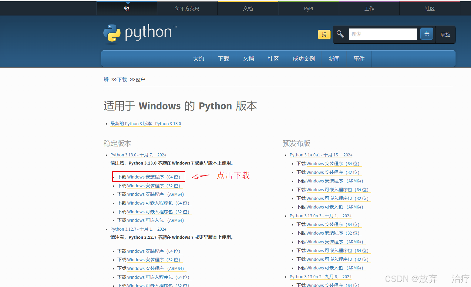Image resolution: width=471 pixels, height=287 pixels.
Task: Click the Python 3.13.0 Windows 7 notice text
Action: tap(173, 163)
